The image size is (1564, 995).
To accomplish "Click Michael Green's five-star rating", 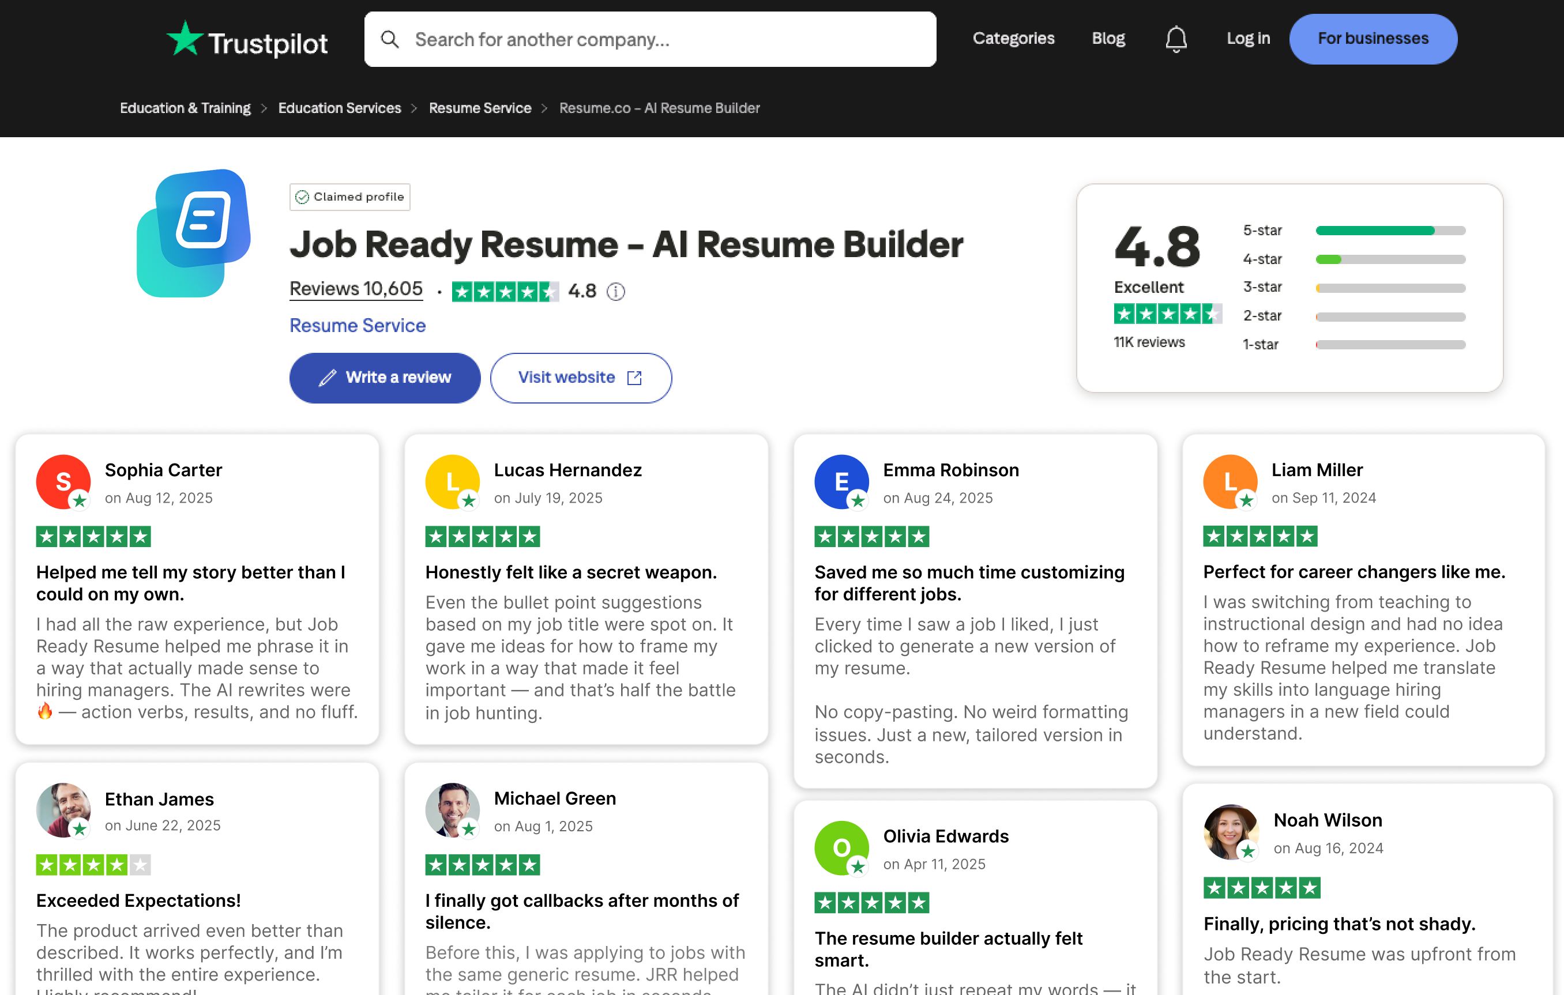I will tap(483, 865).
